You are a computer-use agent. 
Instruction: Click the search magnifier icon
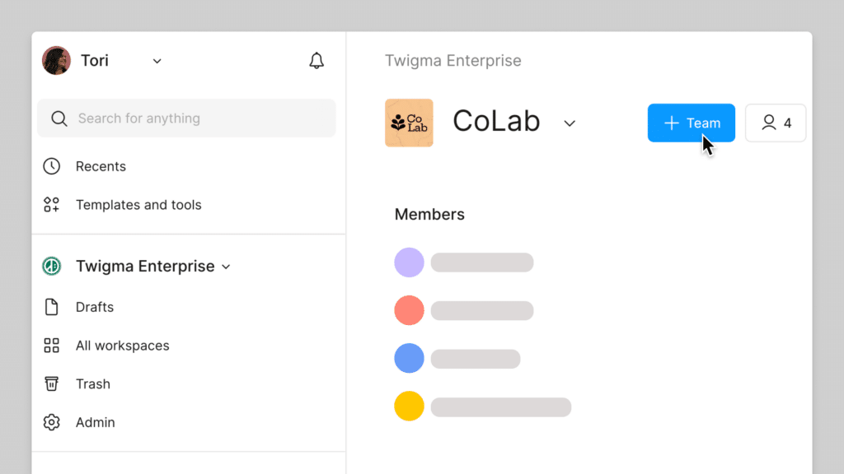[x=59, y=118]
